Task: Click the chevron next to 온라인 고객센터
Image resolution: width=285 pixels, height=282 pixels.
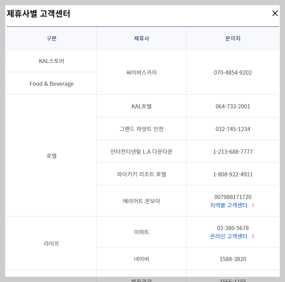Action: pos(253,236)
